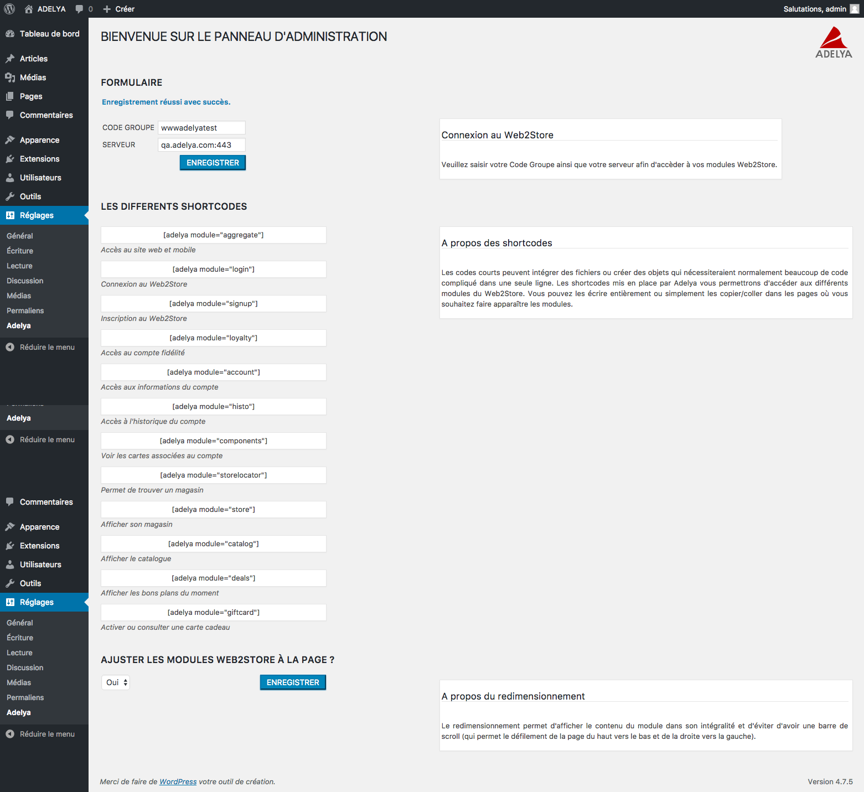
Task: Select the catalog shortcode field
Action: click(x=214, y=544)
